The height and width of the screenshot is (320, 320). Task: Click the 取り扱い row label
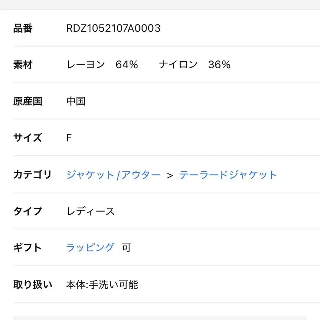tap(33, 284)
